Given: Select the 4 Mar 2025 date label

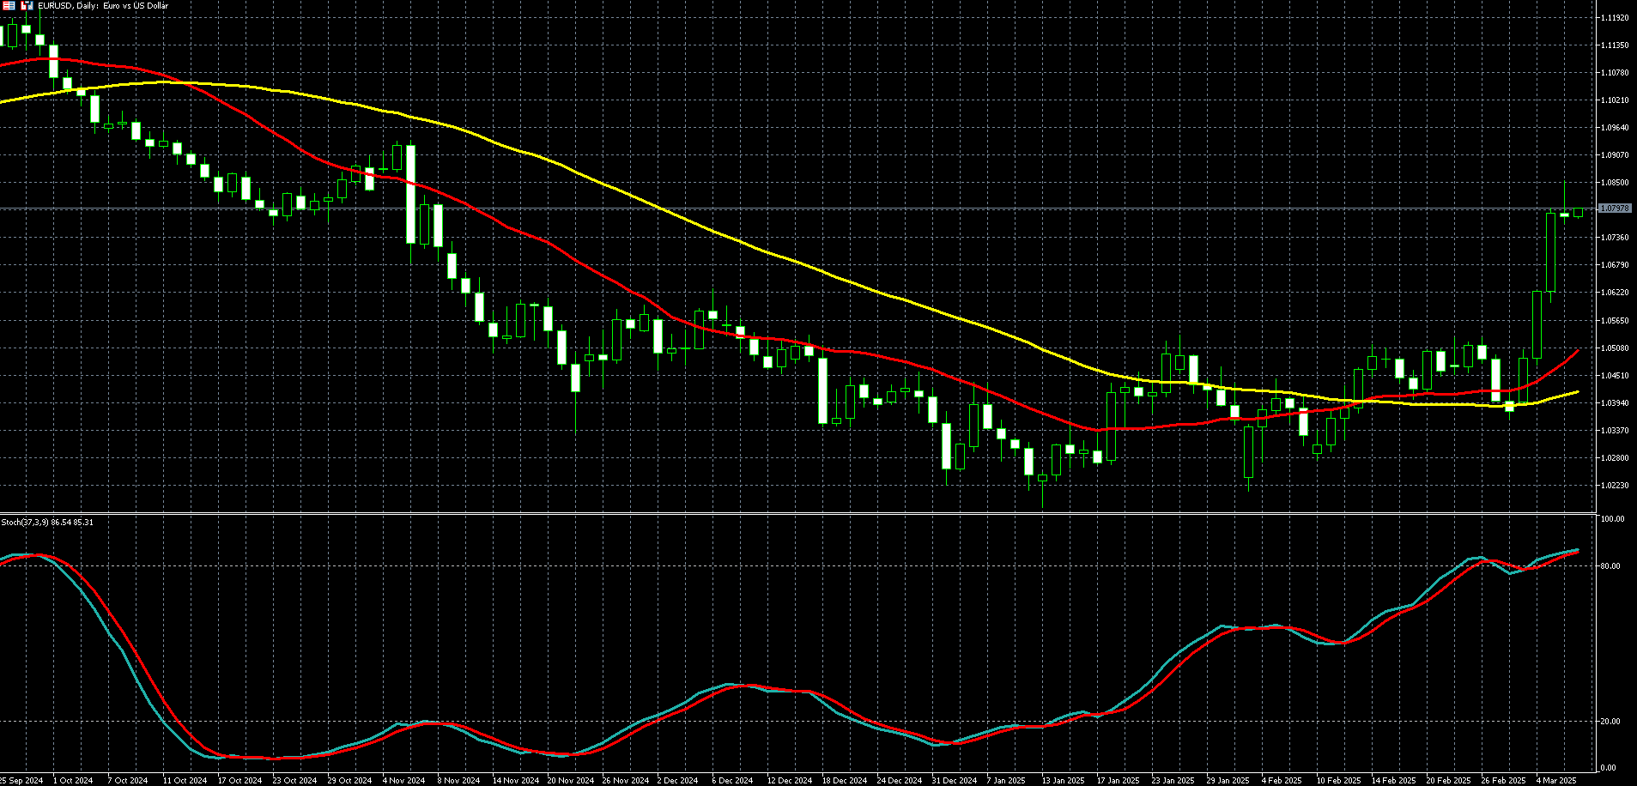Looking at the screenshot, I should pos(1556,780).
